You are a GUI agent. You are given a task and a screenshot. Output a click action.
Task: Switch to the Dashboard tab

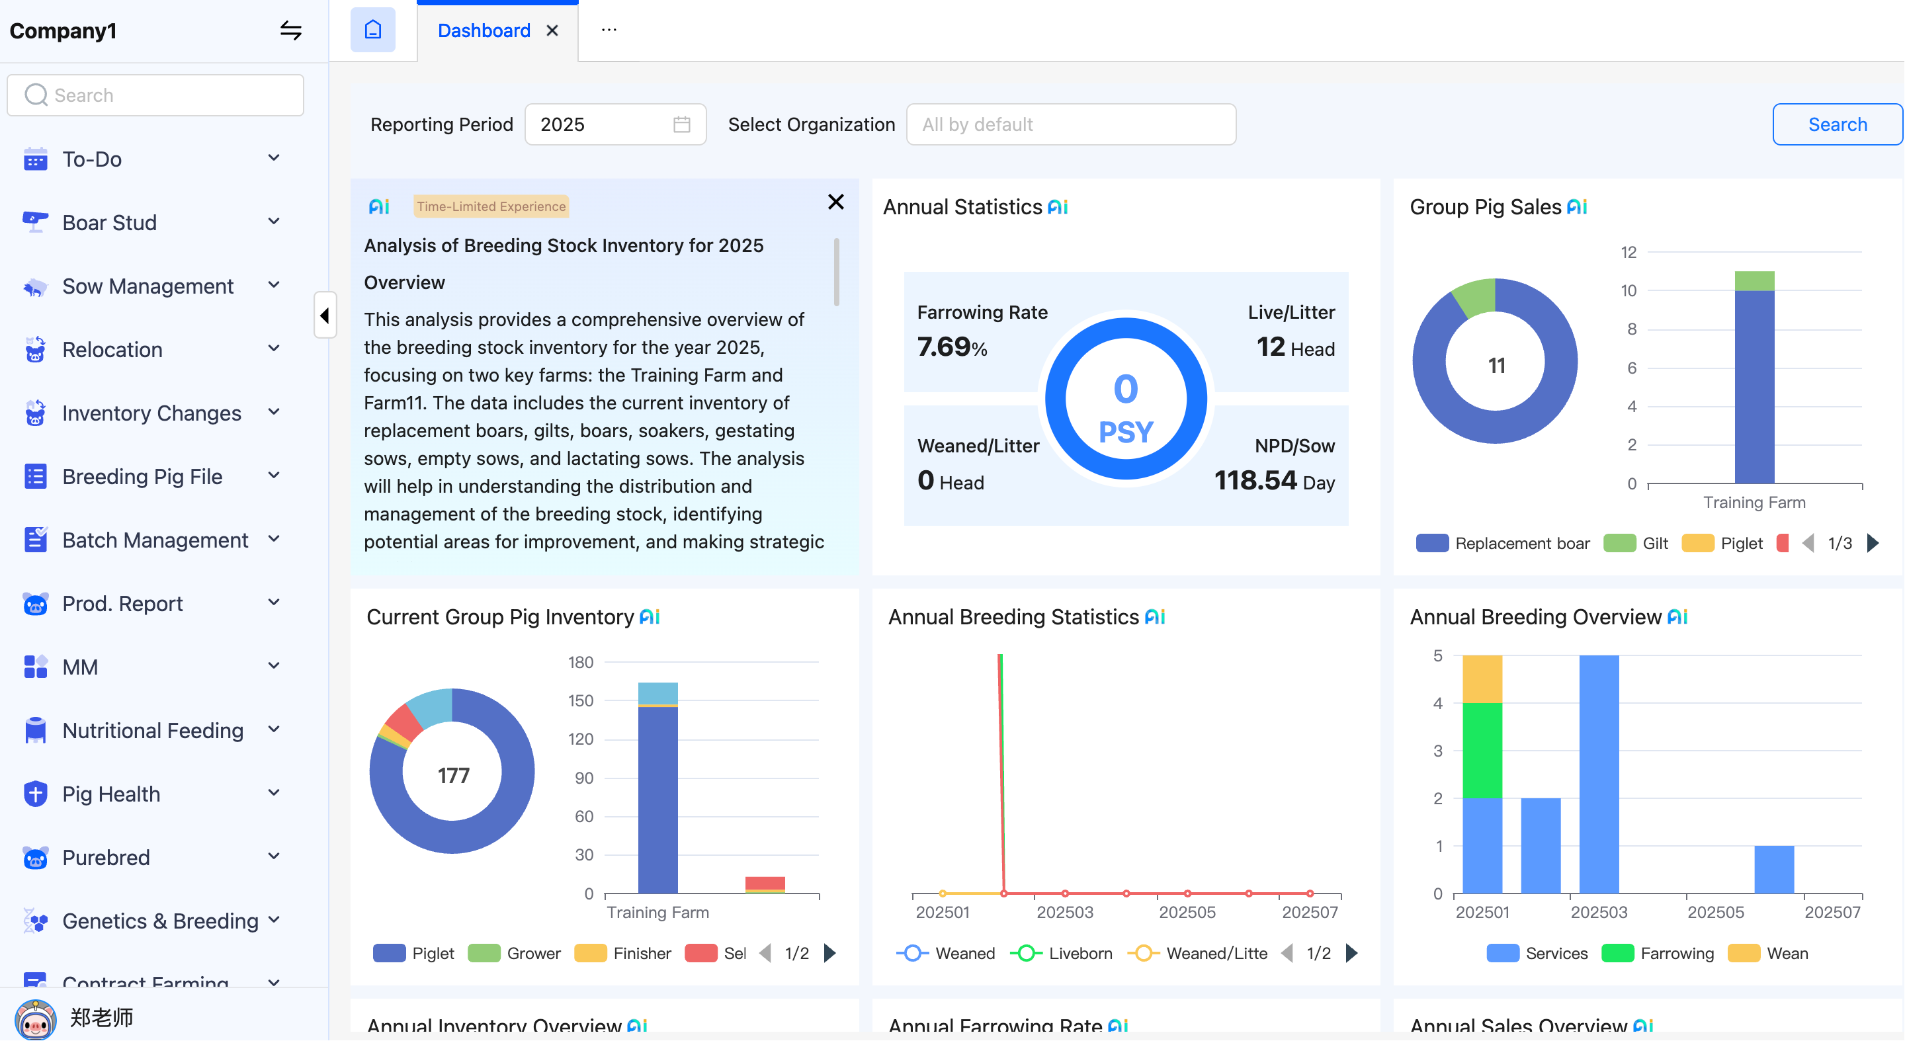484,30
